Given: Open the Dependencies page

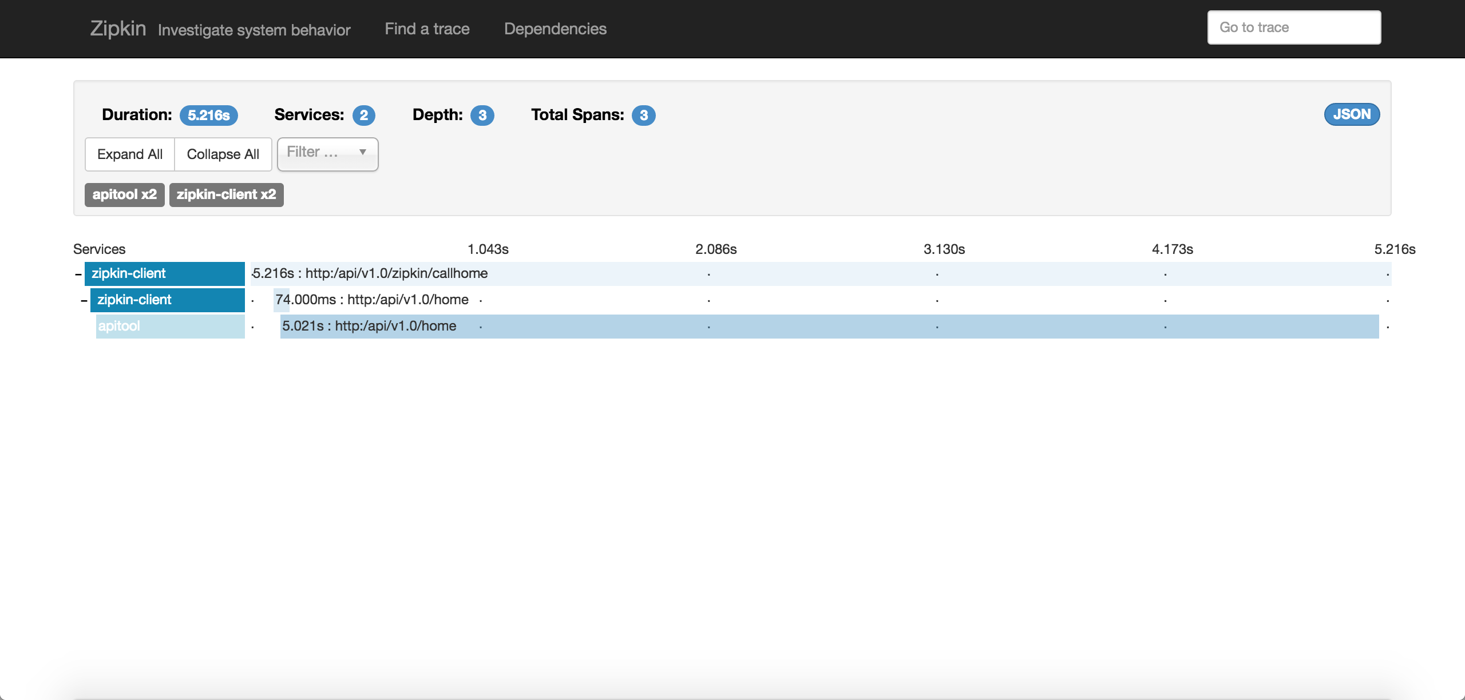Looking at the screenshot, I should (555, 29).
